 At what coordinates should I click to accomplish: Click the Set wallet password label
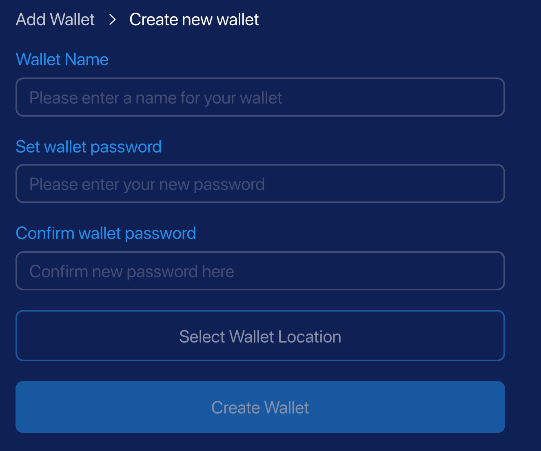89,147
